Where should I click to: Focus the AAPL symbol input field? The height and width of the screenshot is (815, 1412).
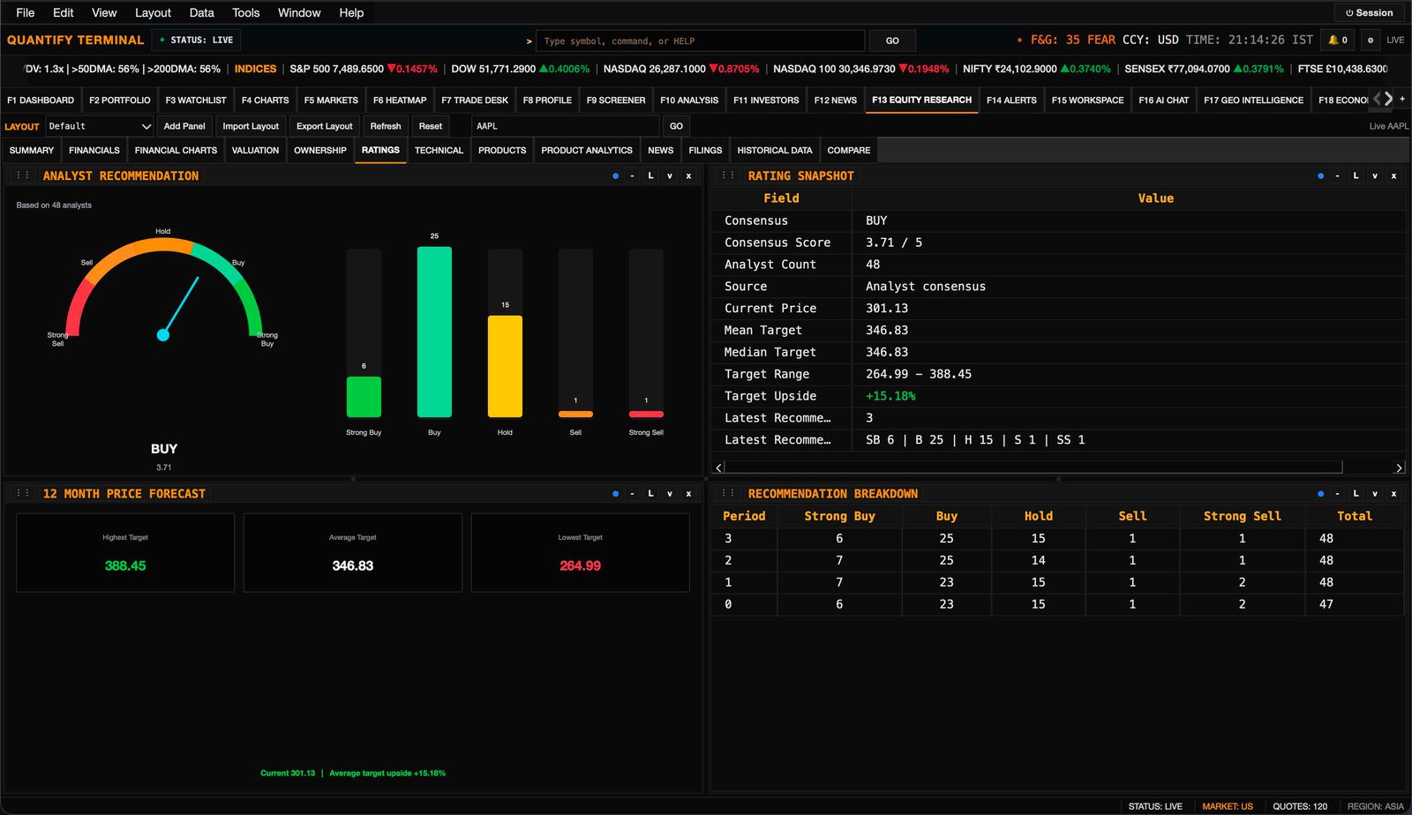click(565, 126)
